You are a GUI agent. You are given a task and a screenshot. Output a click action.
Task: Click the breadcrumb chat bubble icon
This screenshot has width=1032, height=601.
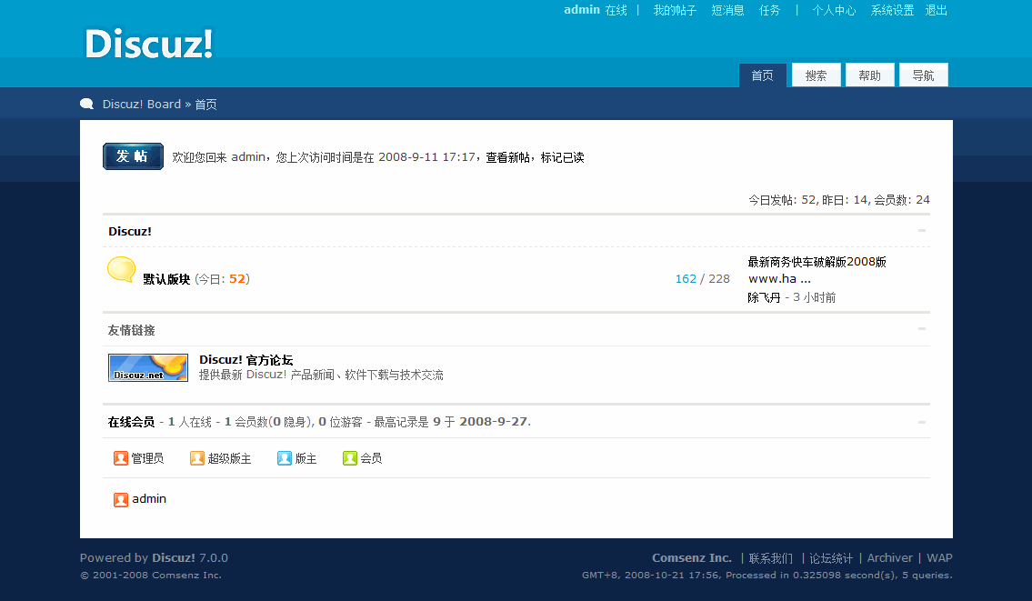[x=87, y=104]
